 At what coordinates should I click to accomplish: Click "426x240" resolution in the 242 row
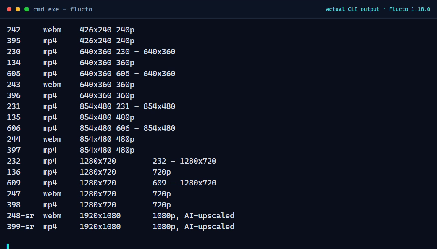[x=96, y=30]
